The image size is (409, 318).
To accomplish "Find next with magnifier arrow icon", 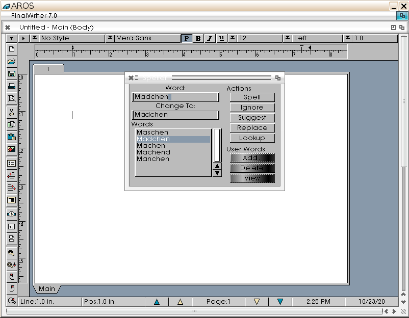I will tap(12, 265).
